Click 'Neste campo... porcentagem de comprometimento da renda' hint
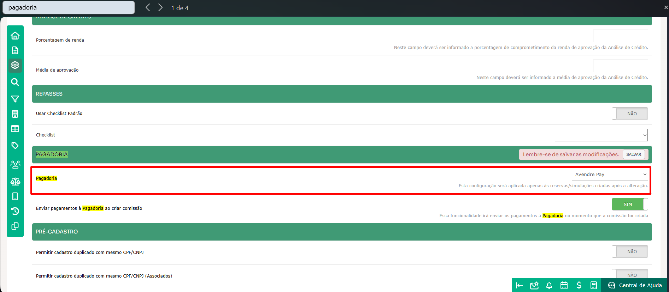The width and height of the screenshot is (669, 292). coord(521,47)
